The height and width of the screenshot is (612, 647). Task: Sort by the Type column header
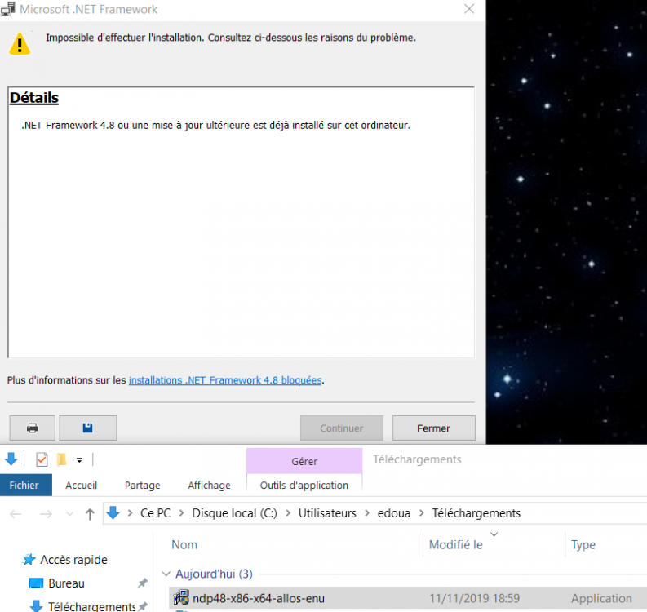(x=583, y=545)
